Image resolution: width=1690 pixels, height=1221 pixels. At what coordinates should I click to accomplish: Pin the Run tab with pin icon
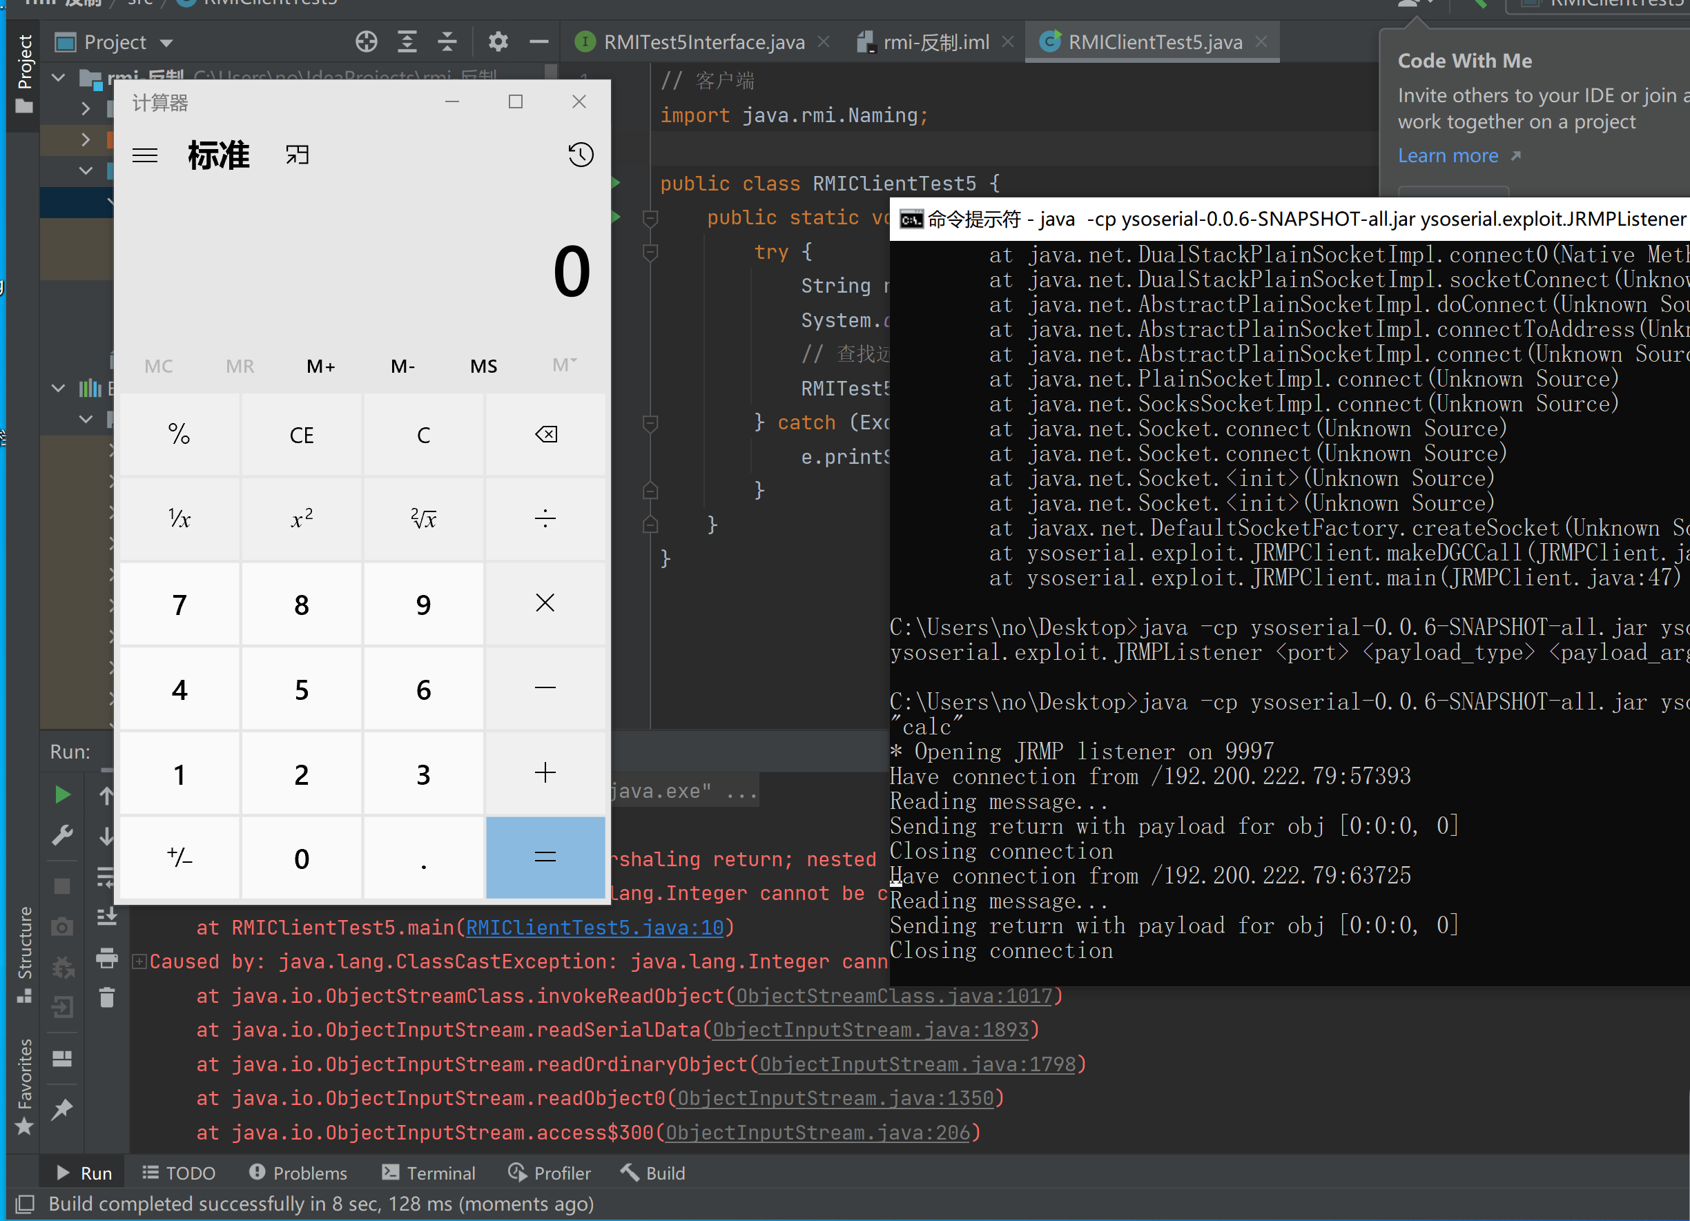coord(63,1109)
